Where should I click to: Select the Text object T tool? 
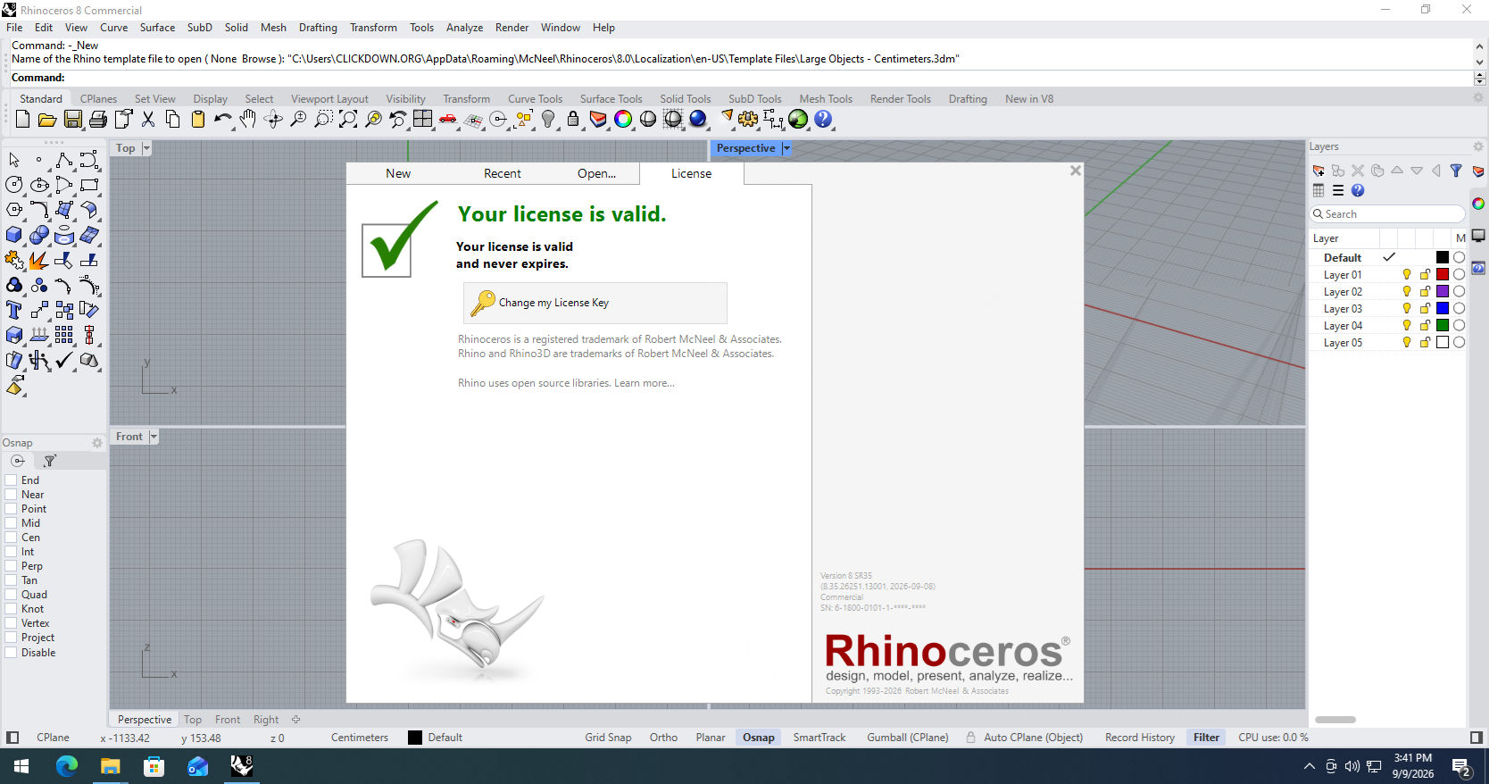(x=14, y=310)
